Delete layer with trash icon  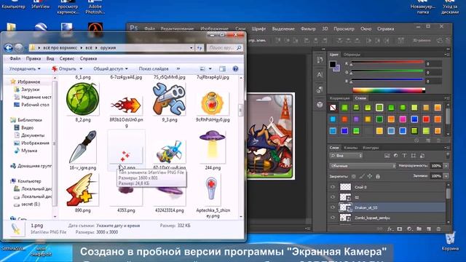click(x=438, y=229)
